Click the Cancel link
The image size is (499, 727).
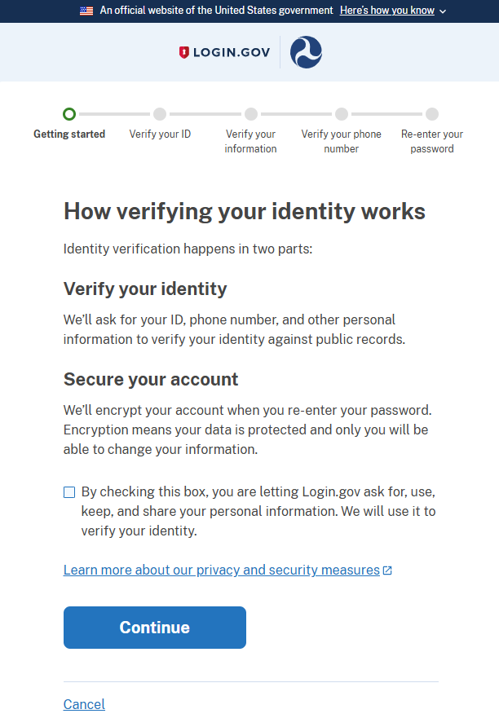coord(84,704)
